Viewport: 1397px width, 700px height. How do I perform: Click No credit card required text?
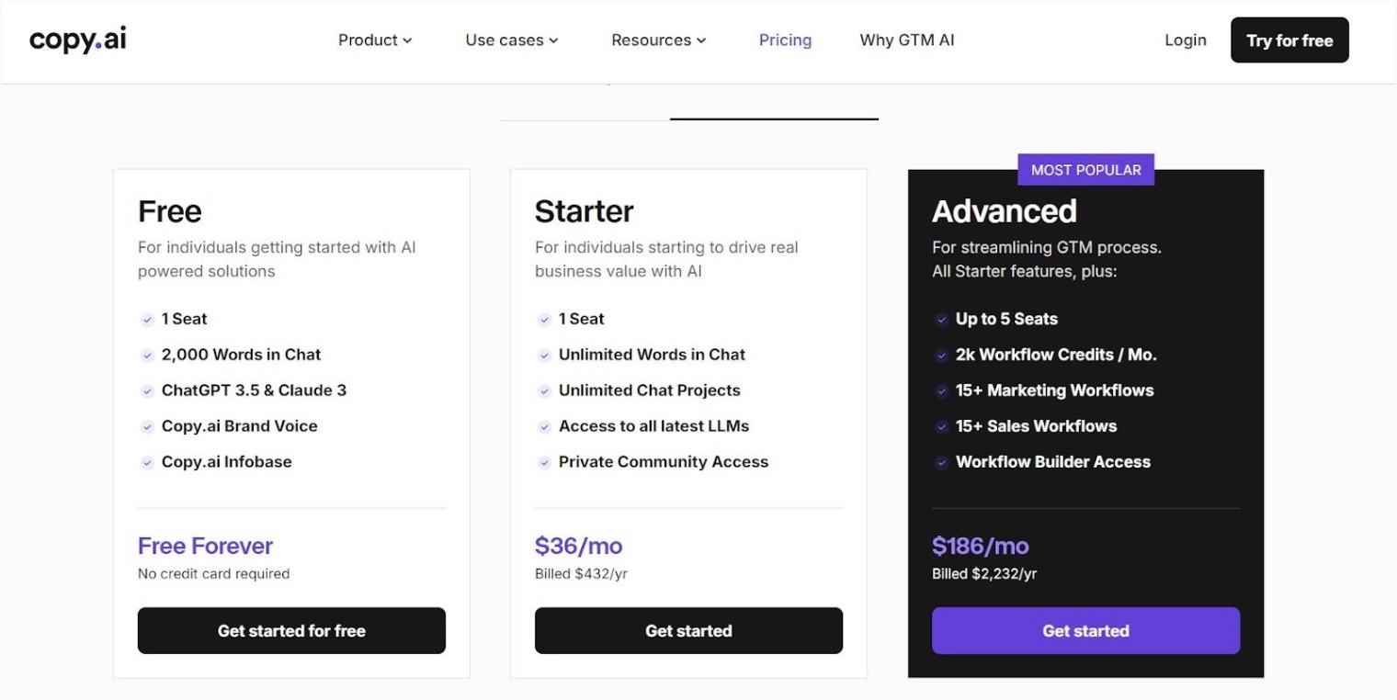click(x=213, y=574)
